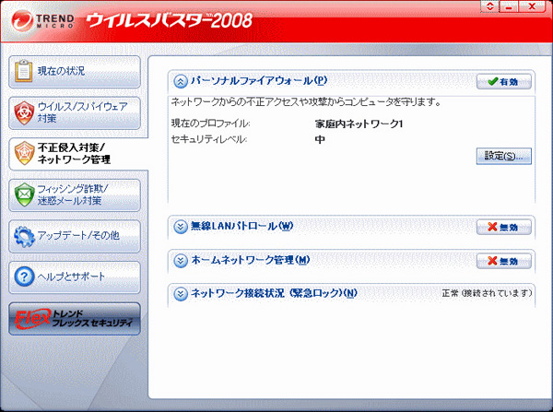This screenshot has height=412, width=553.
Task: Toggle the firewall 有効 status button
Action: click(503, 82)
